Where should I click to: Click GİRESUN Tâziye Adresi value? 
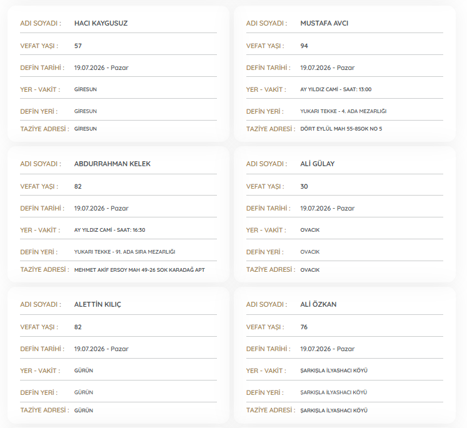click(x=85, y=129)
